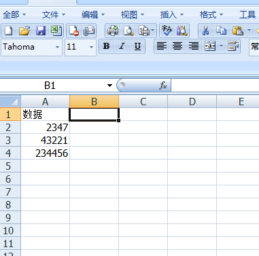
Task: Click the Name Box showing B1
Action: (50, 86)
